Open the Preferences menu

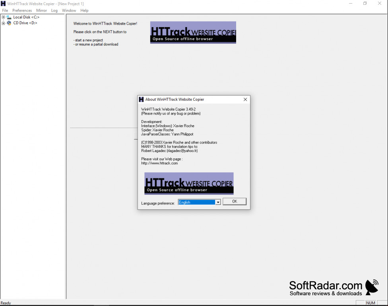(22, 10)
